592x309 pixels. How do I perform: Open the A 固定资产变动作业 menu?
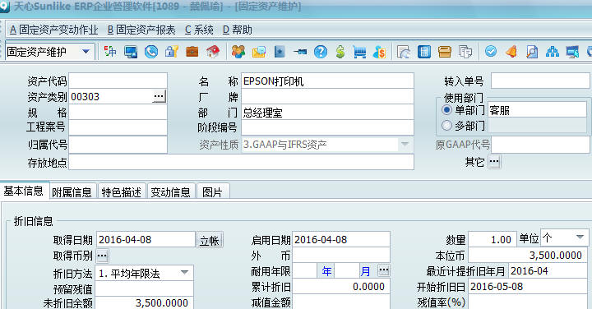click(54, 30)
